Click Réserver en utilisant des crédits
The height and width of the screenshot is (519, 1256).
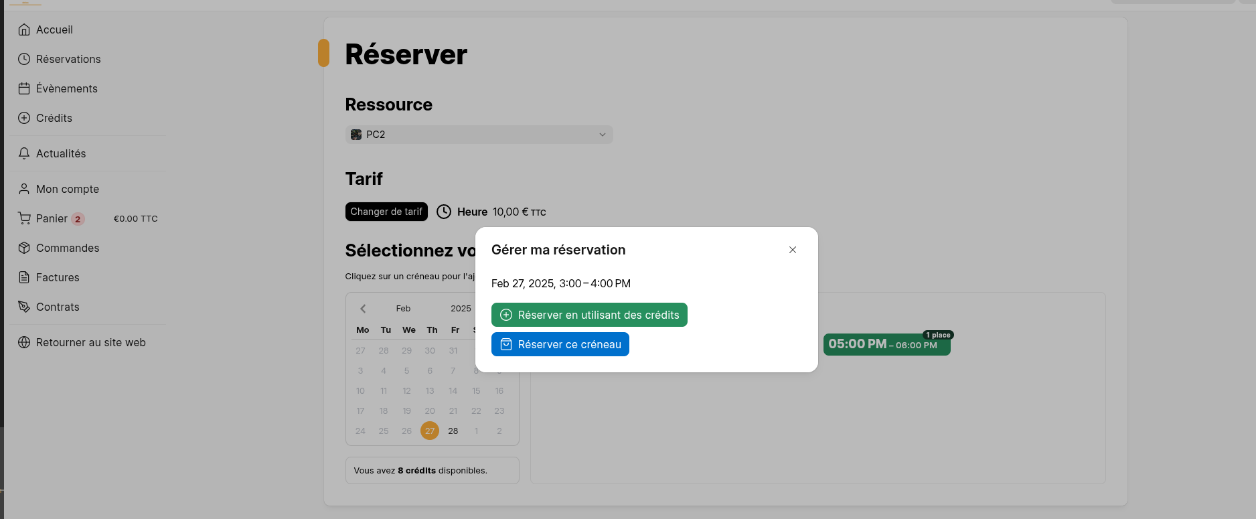[x=589, y=315]
